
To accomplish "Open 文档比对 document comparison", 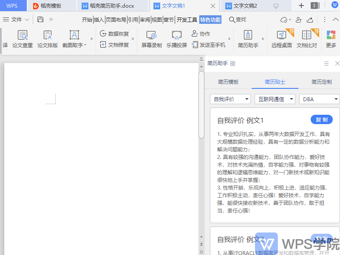I will pyautogui.click(x=307, y=39).
